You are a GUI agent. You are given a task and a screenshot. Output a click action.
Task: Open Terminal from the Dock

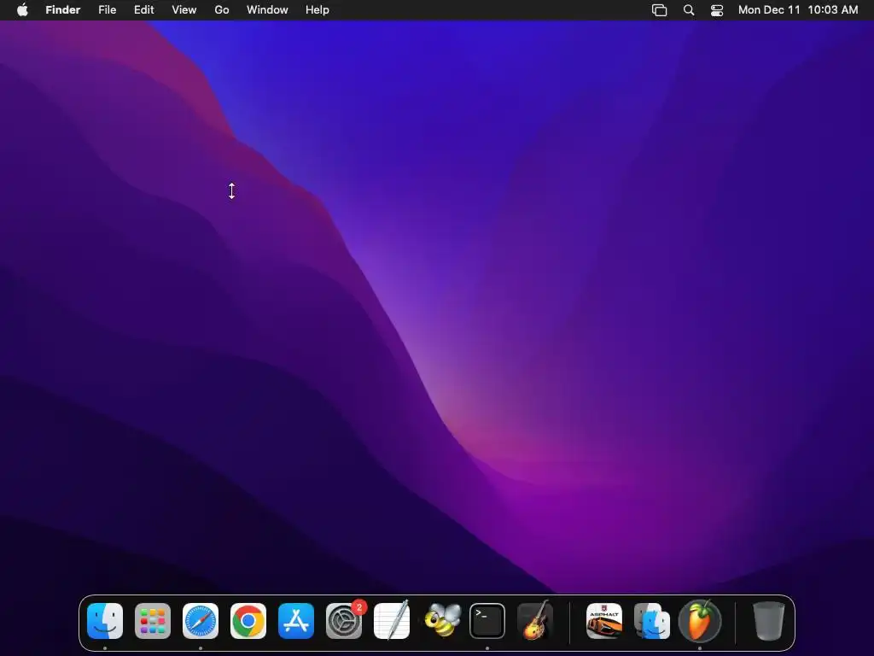487,621
